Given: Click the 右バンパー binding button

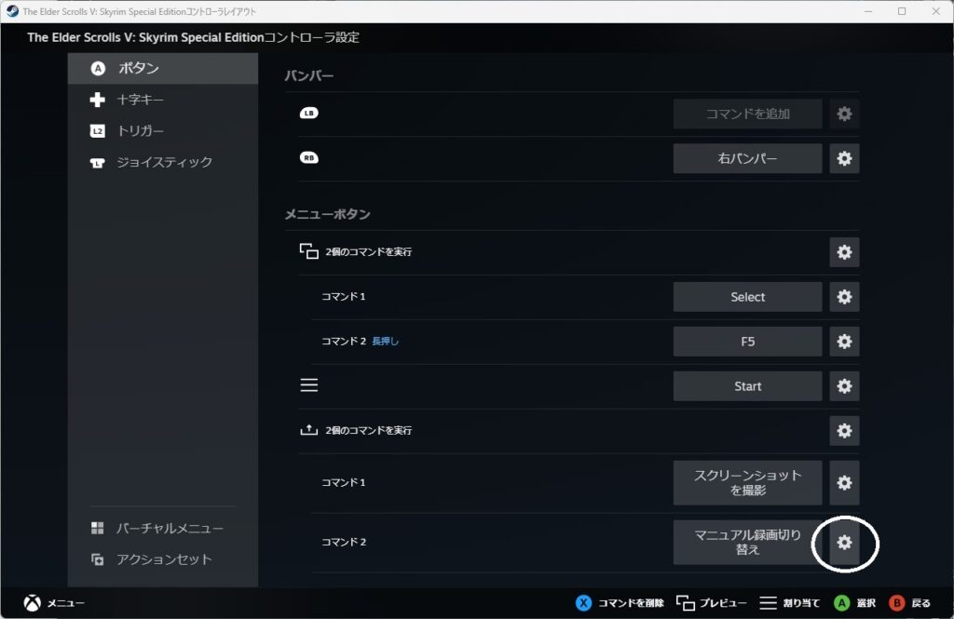Looking at the screenshot, I should coord(748,158).
